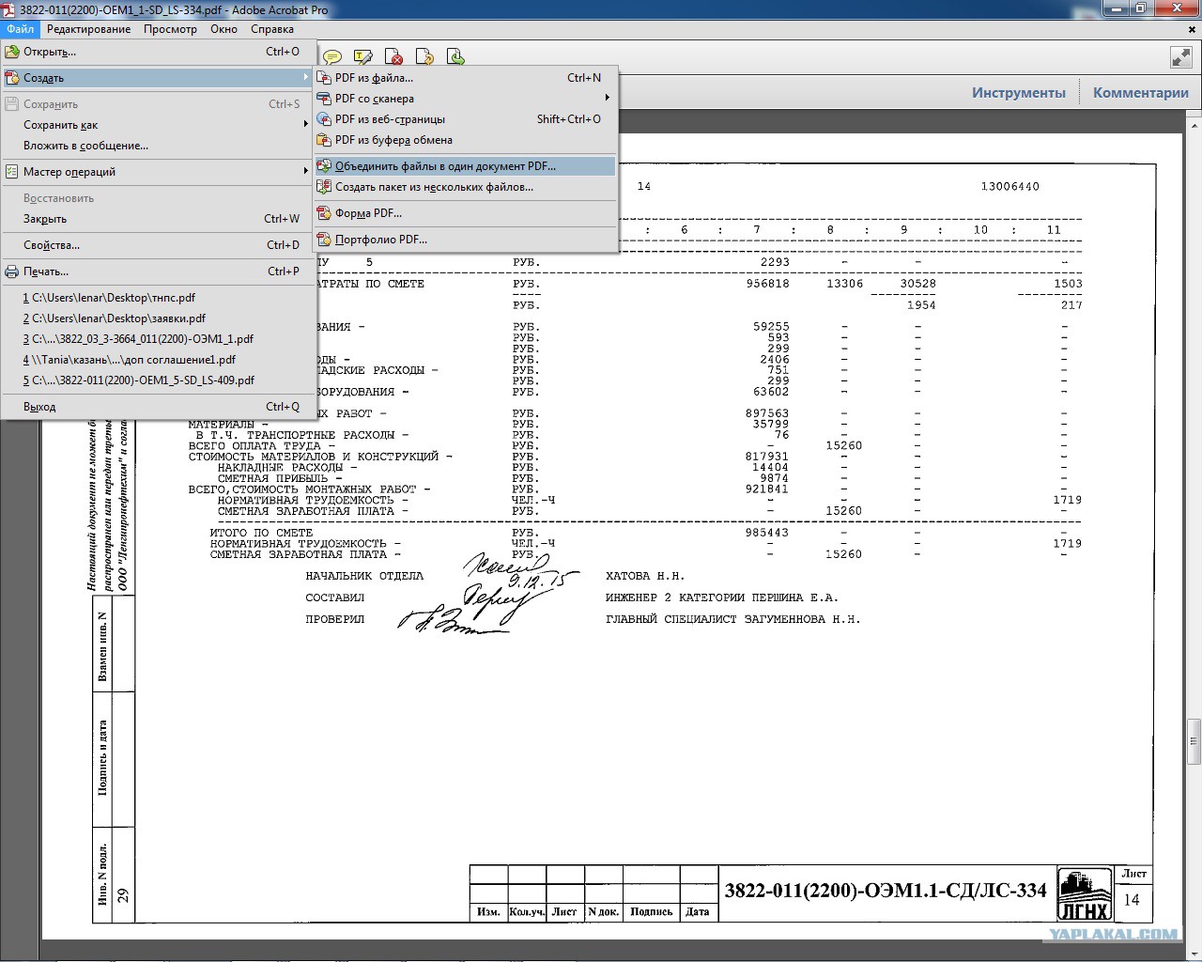1202x962 pixels.
Task: Open recent file 3822-011(2200)-OEM1_5-SD_LS-409.pdf
Action: pyautogui.click(x=158, y=380)
